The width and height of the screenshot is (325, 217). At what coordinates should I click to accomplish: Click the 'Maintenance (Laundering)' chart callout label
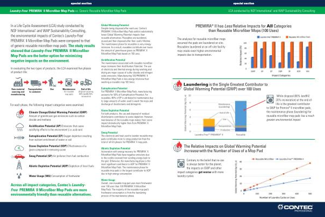[224, 106]
